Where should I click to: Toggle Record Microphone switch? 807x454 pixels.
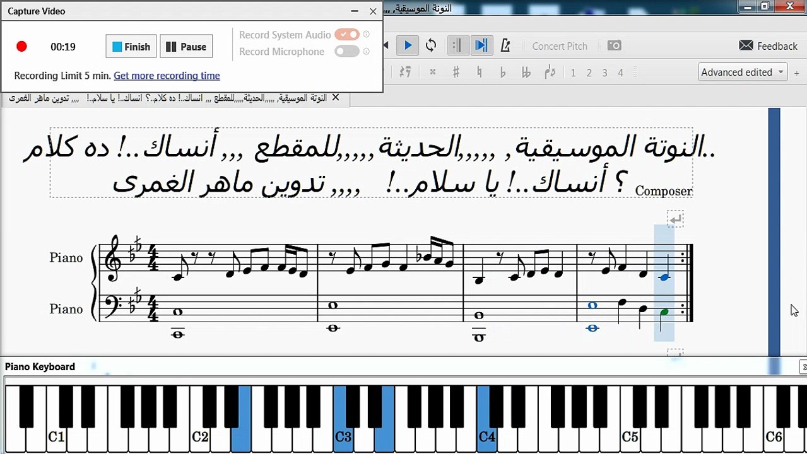347,52
